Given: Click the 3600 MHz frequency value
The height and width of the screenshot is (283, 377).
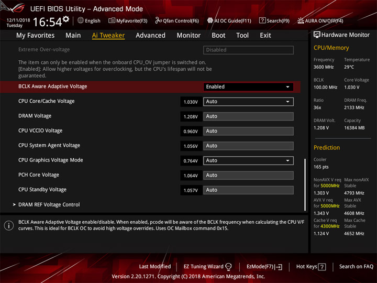Looking at the screenshot, I should (324, 67).
